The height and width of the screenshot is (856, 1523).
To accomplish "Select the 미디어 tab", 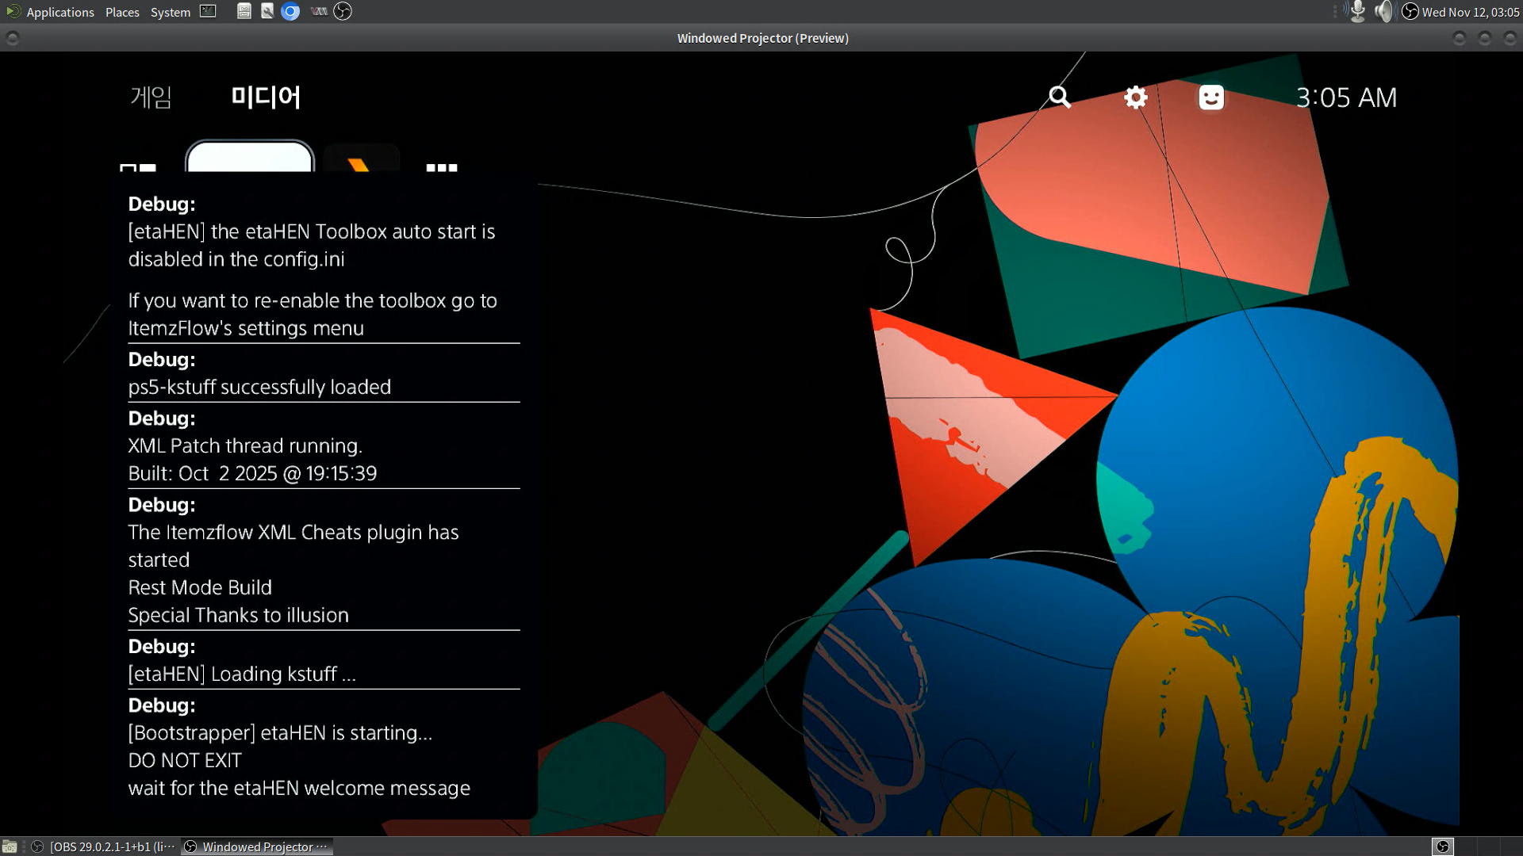I will click(266, 97).
